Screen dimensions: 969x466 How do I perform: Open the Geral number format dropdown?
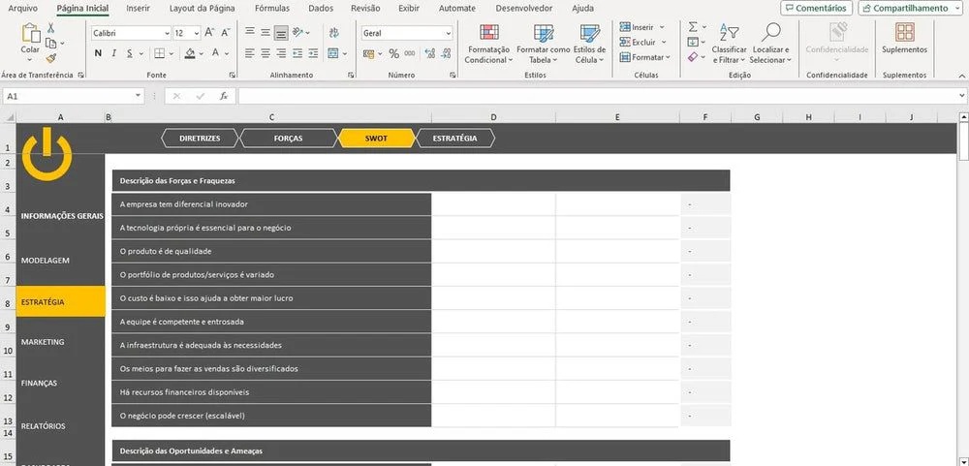click(x=448, y=33)
